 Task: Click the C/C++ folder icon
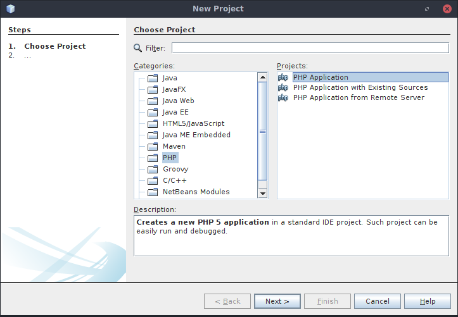[x=153, y=180]
